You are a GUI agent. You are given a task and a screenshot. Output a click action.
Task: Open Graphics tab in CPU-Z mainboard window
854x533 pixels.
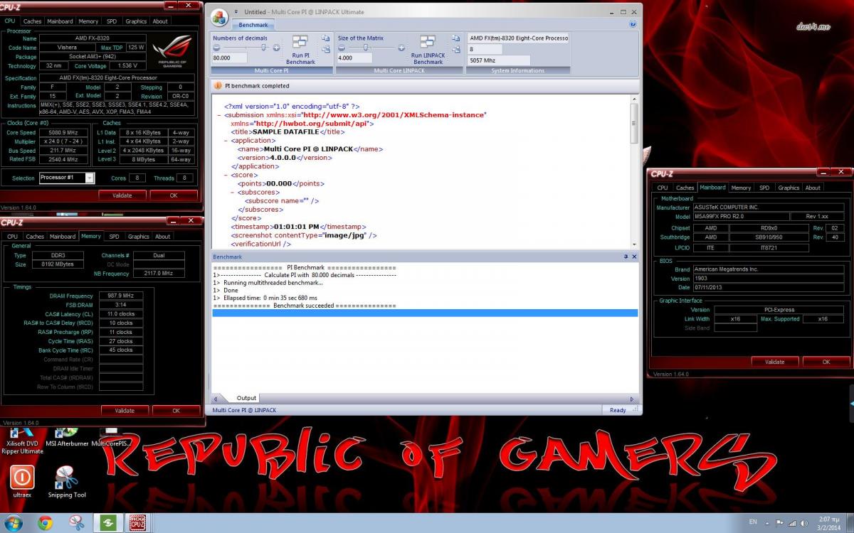[x=789, y=188]
